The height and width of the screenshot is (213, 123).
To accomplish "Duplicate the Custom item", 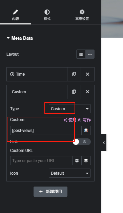I will point(74,92).
